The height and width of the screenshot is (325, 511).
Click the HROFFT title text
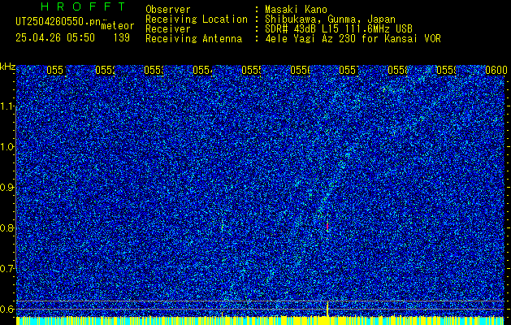(x=84, y=6)
